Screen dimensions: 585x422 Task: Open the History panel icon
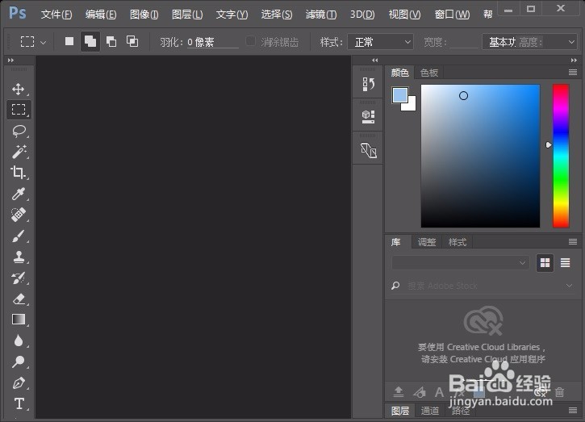point(368,85)
